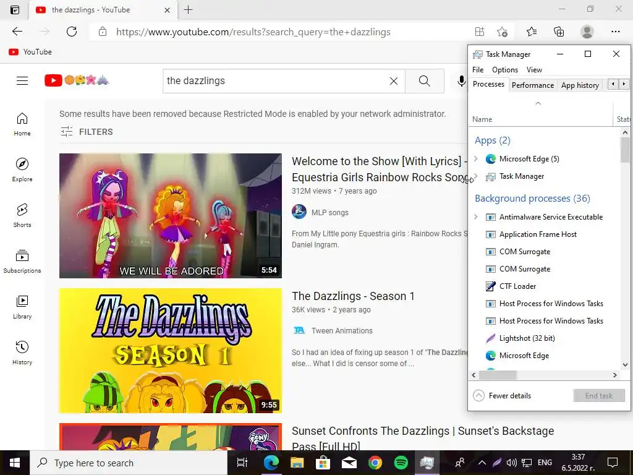633x475 pixels.
Task: Close the dazzlings YouTube tab
Action: coord(167,10)
